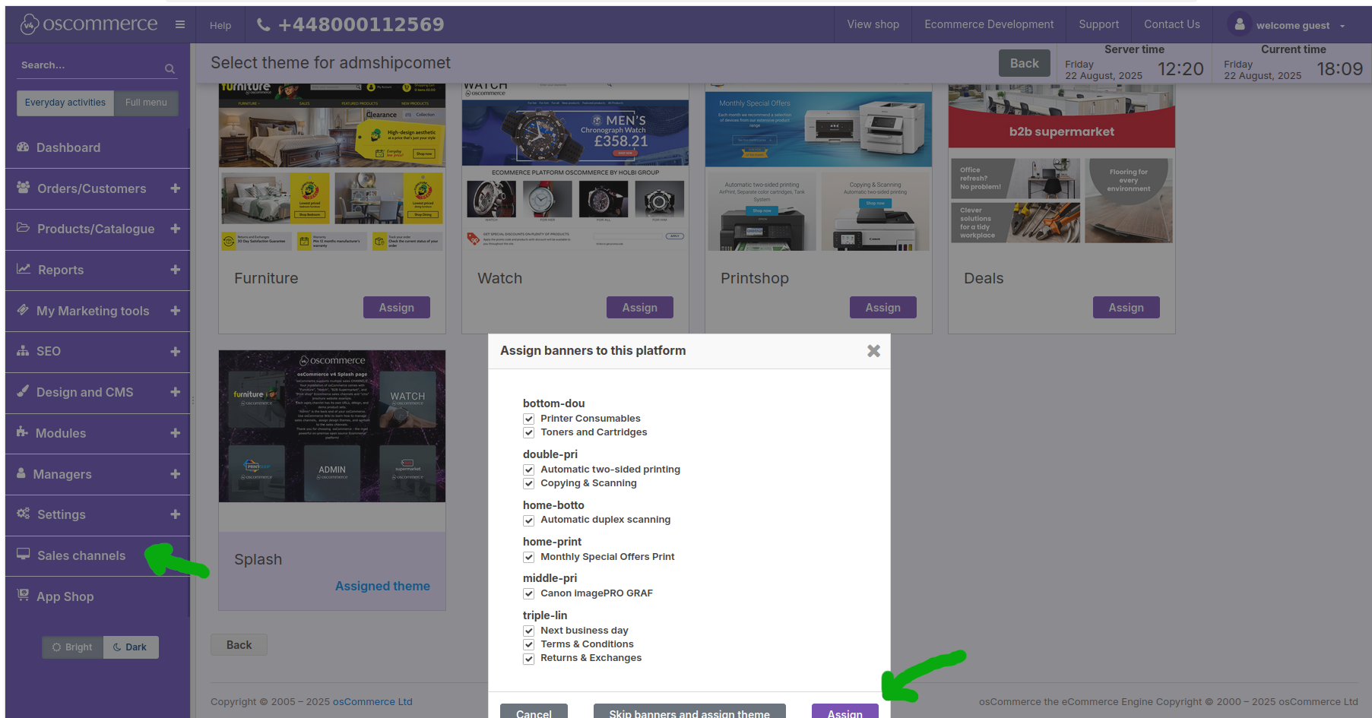Toggle the Copying & Scanning checkbox

(529, 484)
